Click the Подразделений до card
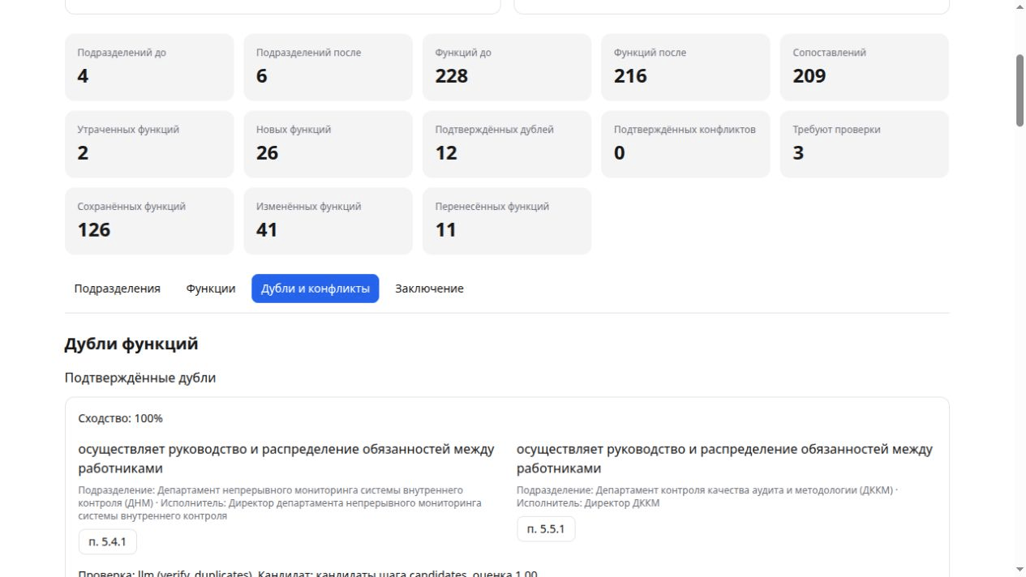 click(149, 67)
